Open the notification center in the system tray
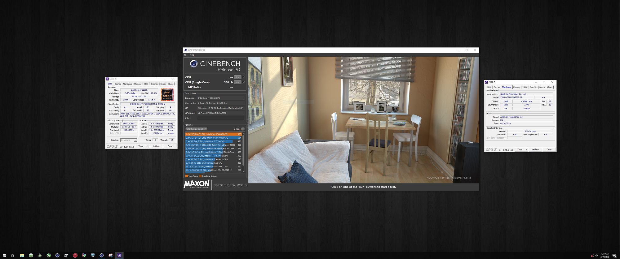The height and width of the screenshot is (259, 620). click(614, 255)
